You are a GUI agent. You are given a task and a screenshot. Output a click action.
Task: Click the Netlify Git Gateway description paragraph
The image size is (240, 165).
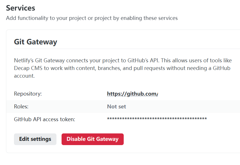click(x=123, y=68)
